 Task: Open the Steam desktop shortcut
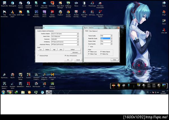[x=164, y=22]
